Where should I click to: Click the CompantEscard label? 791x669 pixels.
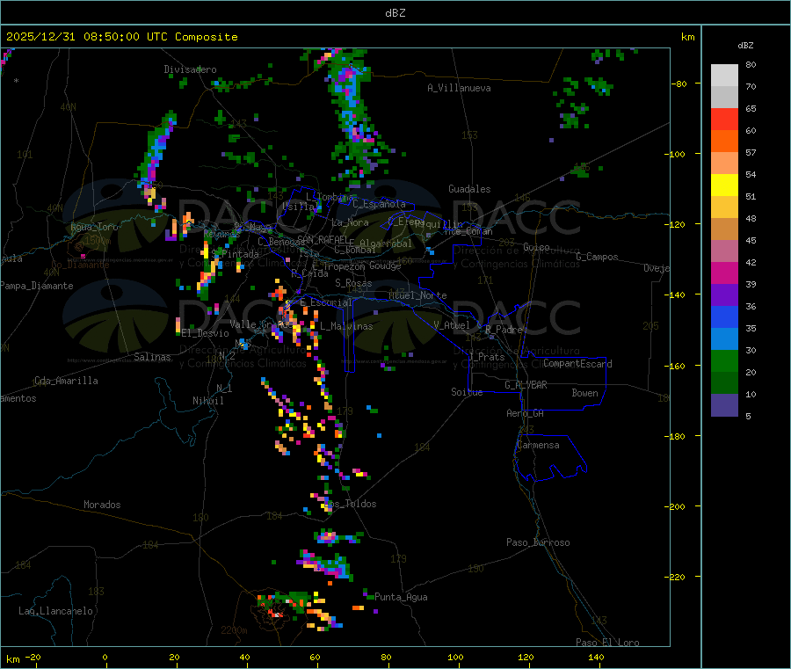point(577,363)
